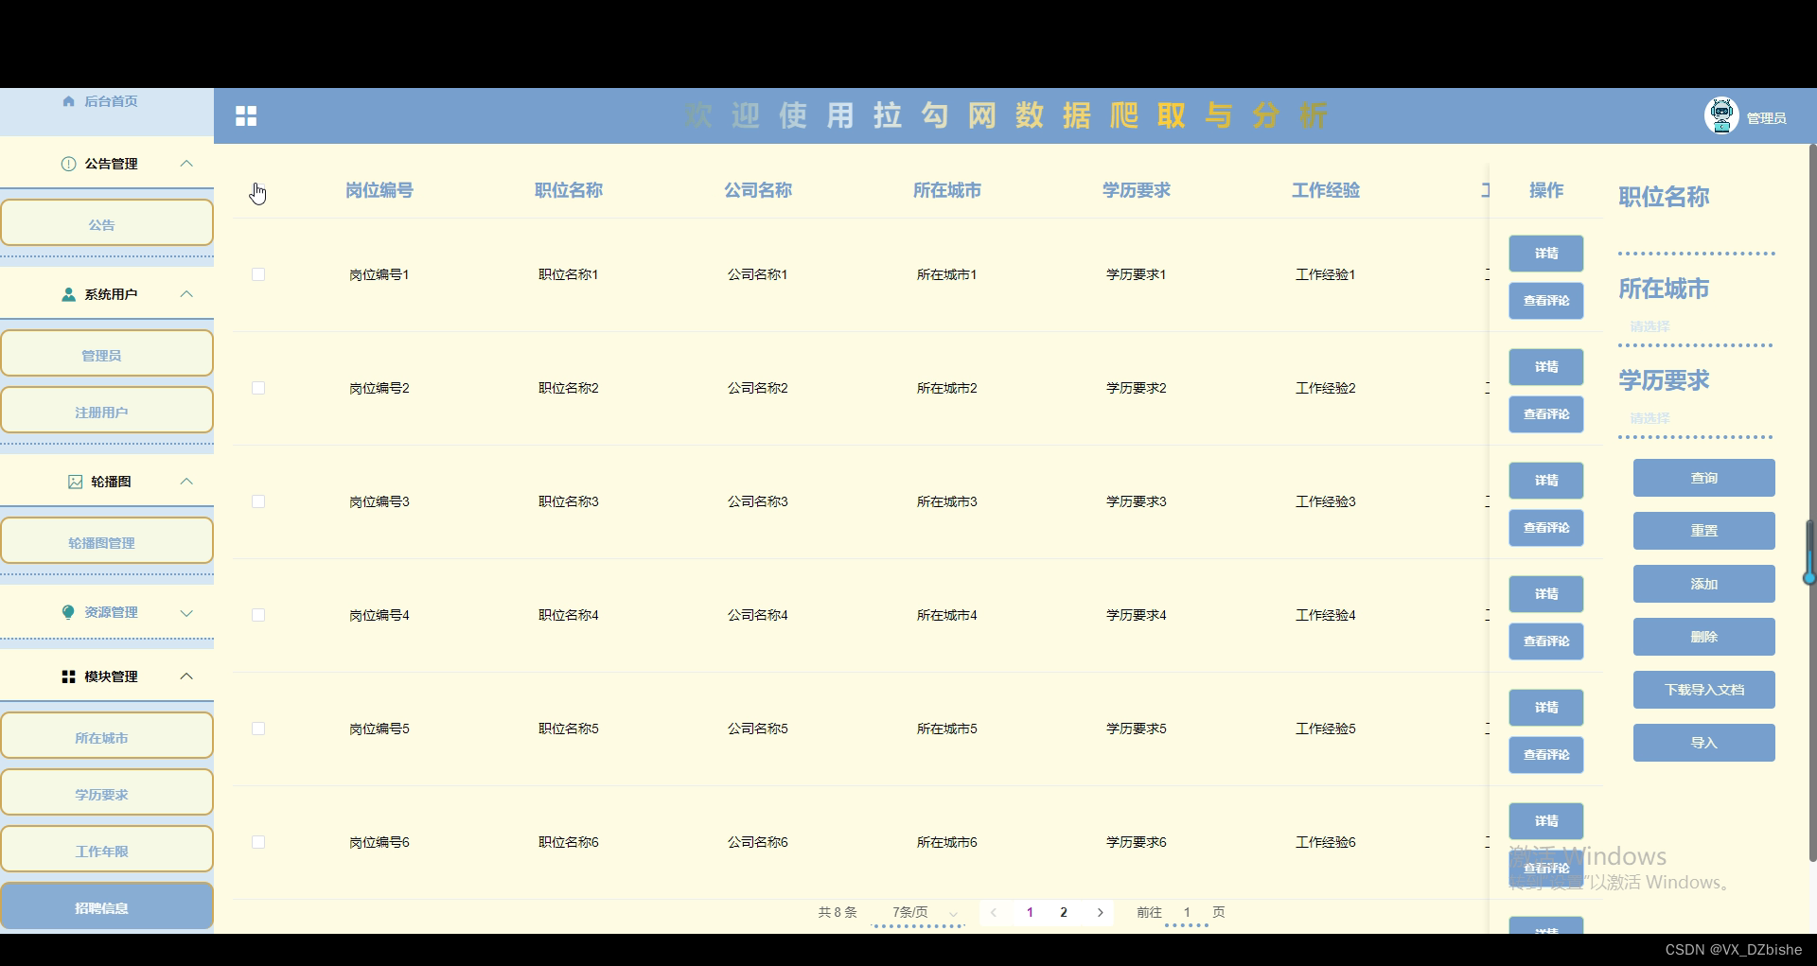Click 查看评论 button for 岗位编号1 row

click(x=1545, y=301)
